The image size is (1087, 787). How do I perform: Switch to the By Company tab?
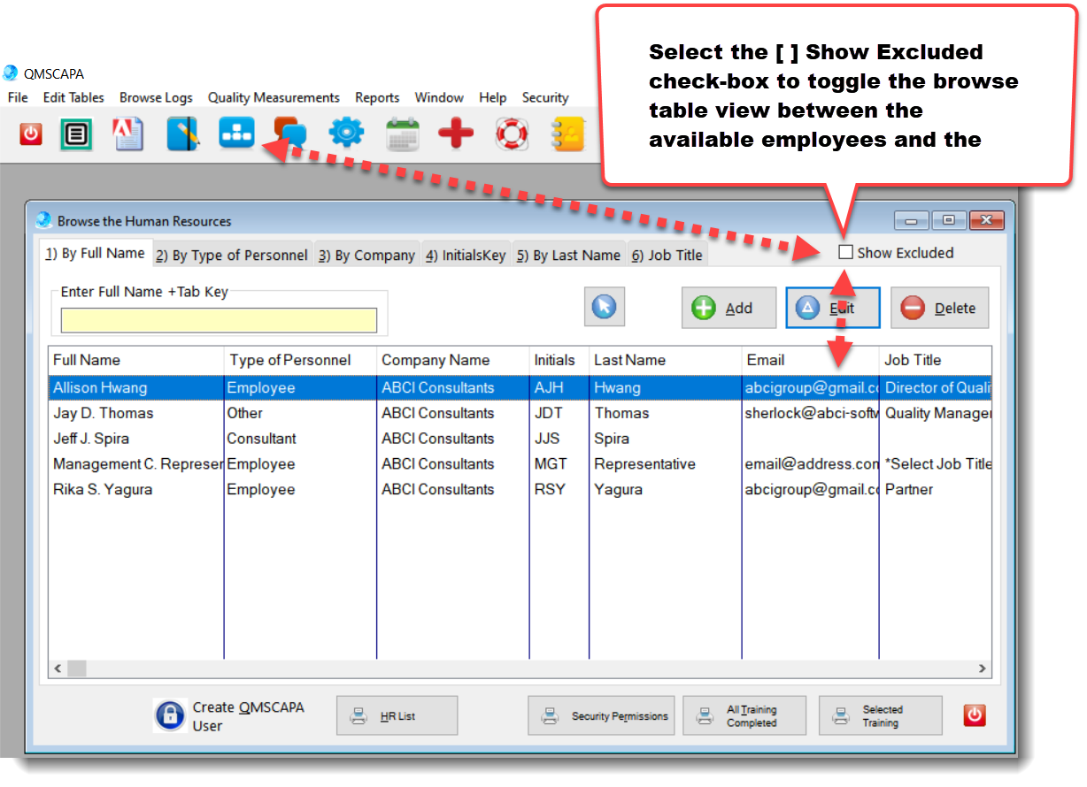pyautogui.click(x=366, y=256)
